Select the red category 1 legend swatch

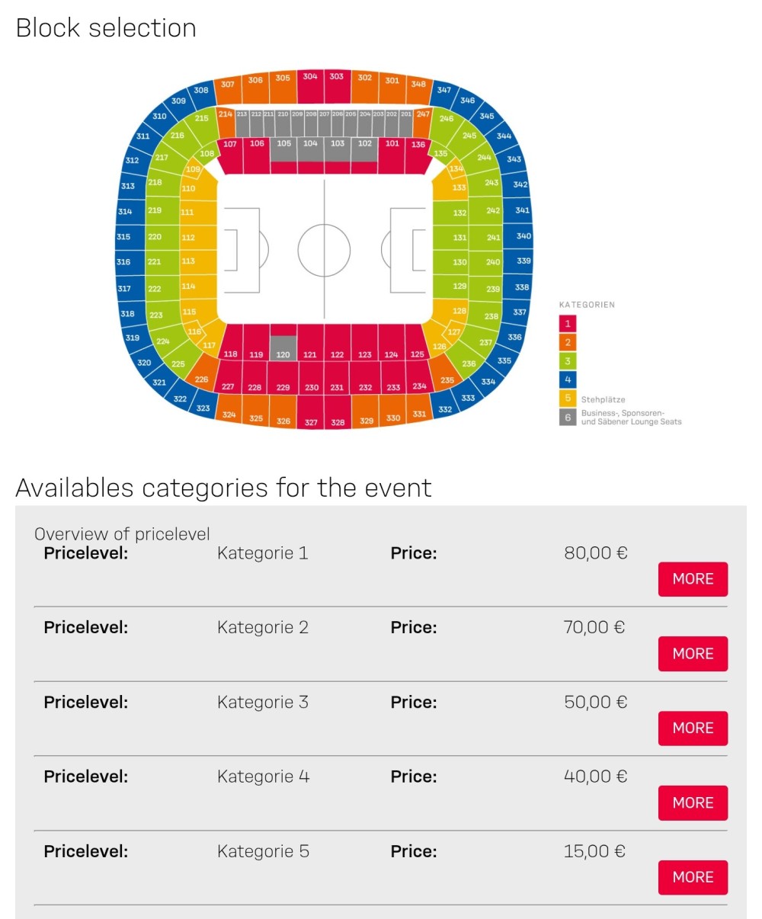click(568, 324)
